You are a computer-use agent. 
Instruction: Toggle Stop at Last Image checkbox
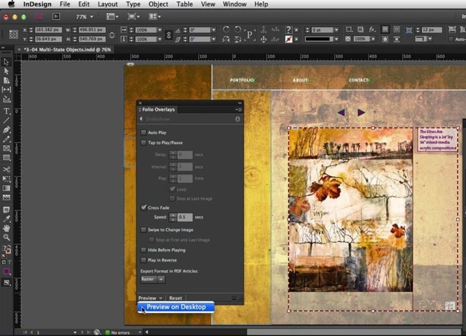coord(172,198)
